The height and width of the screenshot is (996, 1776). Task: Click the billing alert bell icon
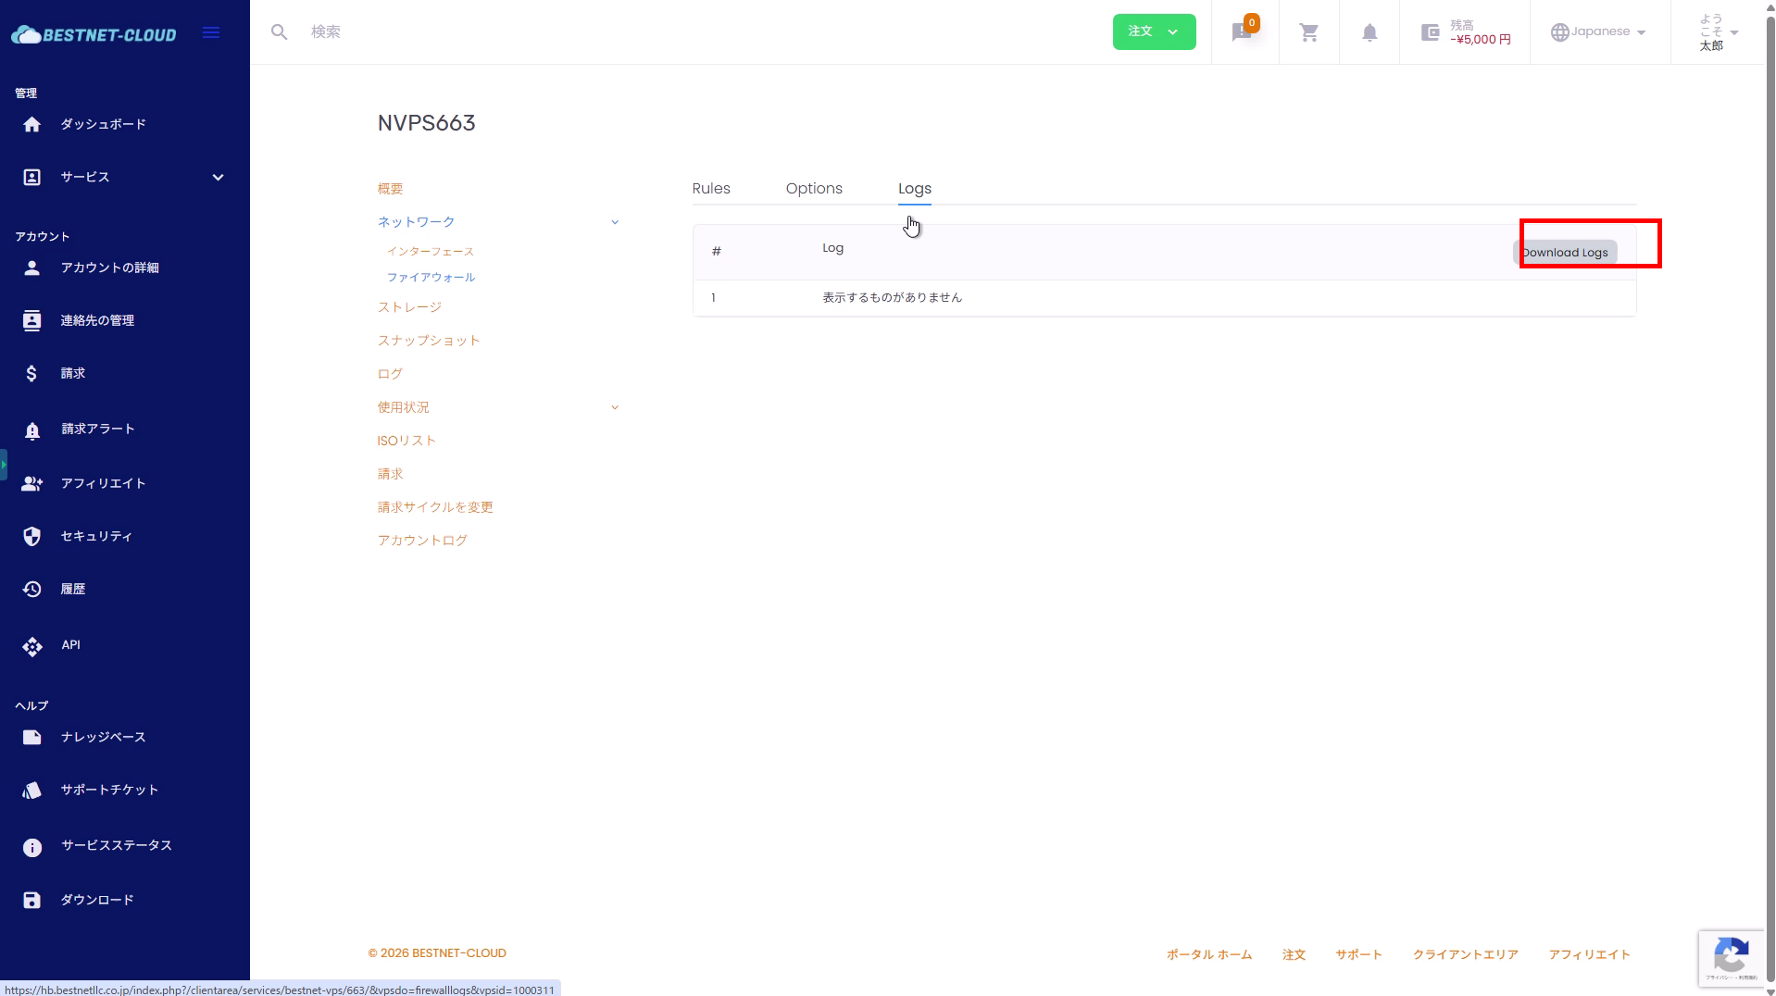click(x=32, y=430)
